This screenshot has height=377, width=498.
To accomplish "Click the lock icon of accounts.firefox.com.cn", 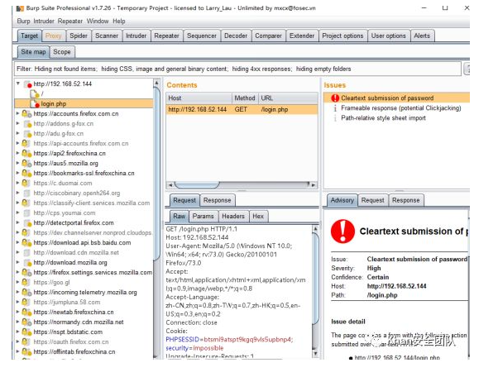I will [x=26, y=113].
